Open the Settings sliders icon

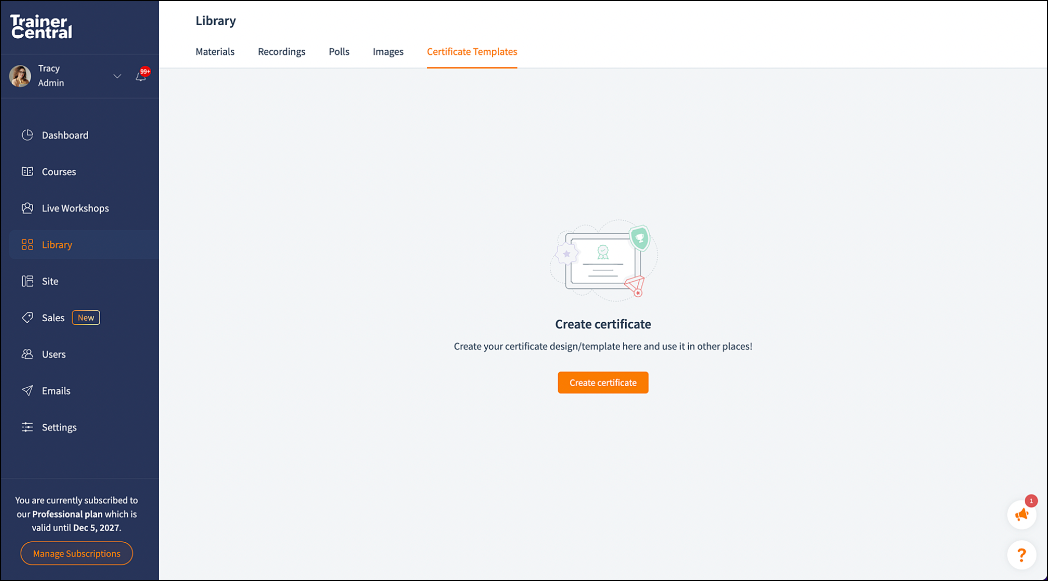[27, 427]
